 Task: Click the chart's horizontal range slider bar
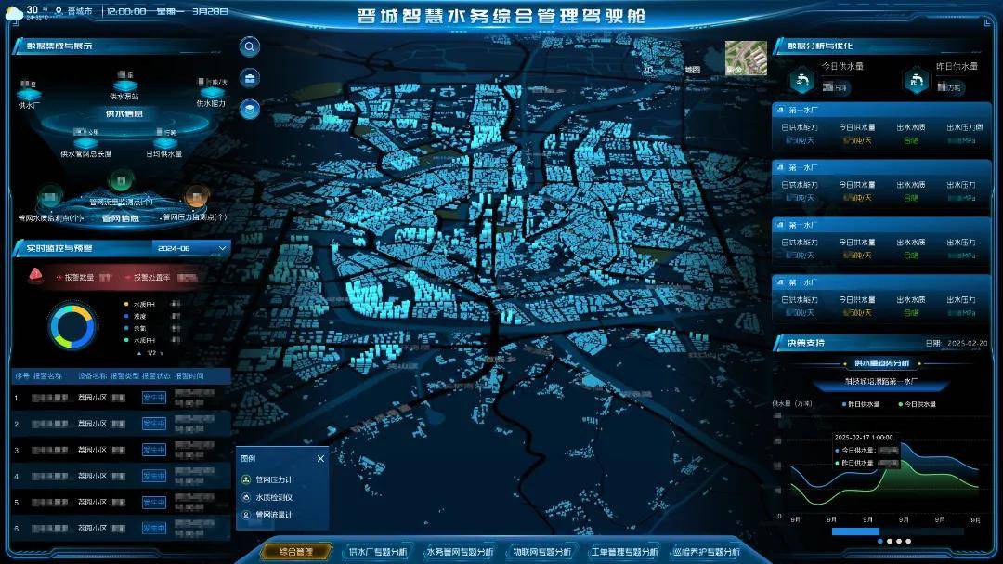coord(854,531)
